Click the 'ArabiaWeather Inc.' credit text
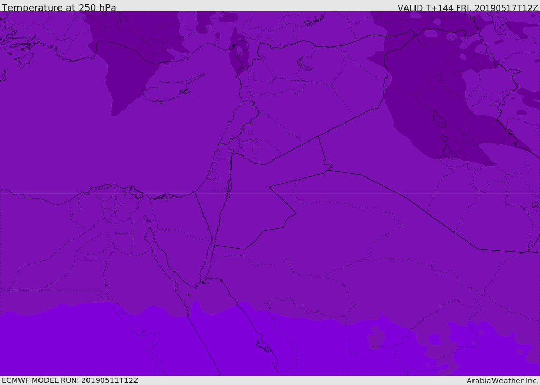Viewport: 540px width, 385px height. [503, 381]
